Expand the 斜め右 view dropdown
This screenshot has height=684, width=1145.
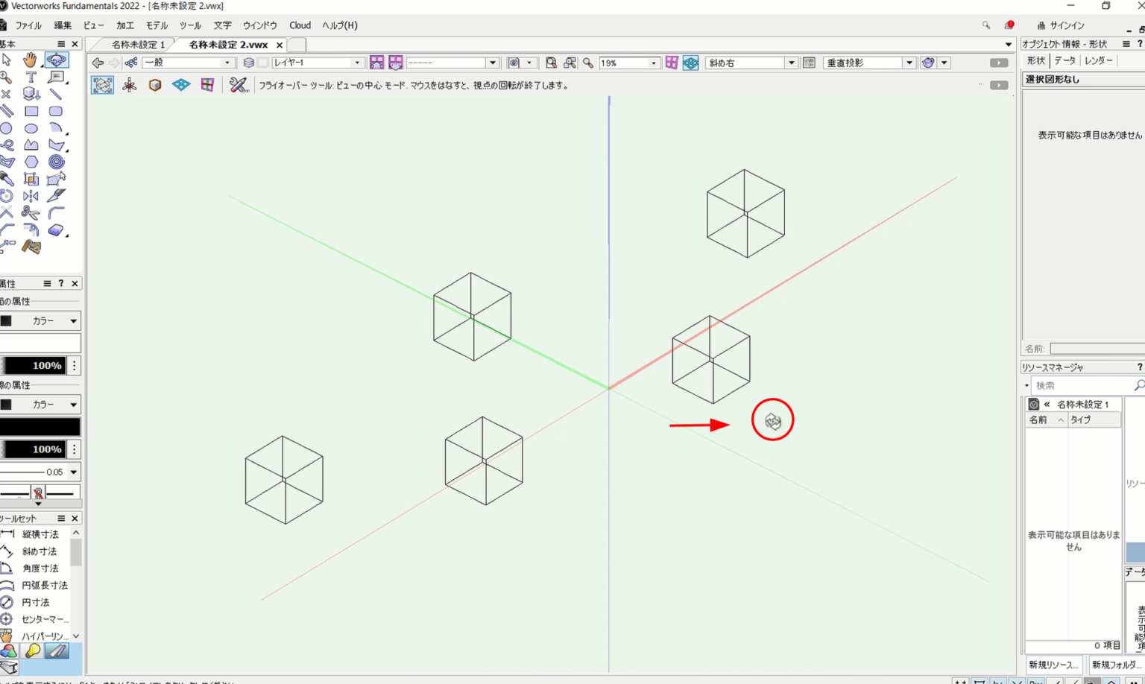[x=791, y=63]
